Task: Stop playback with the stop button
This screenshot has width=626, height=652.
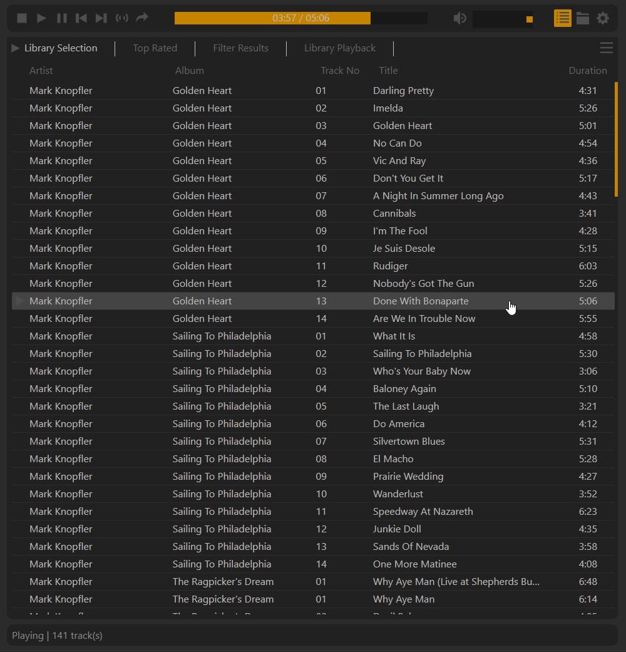Action: [x=22, y=18]
